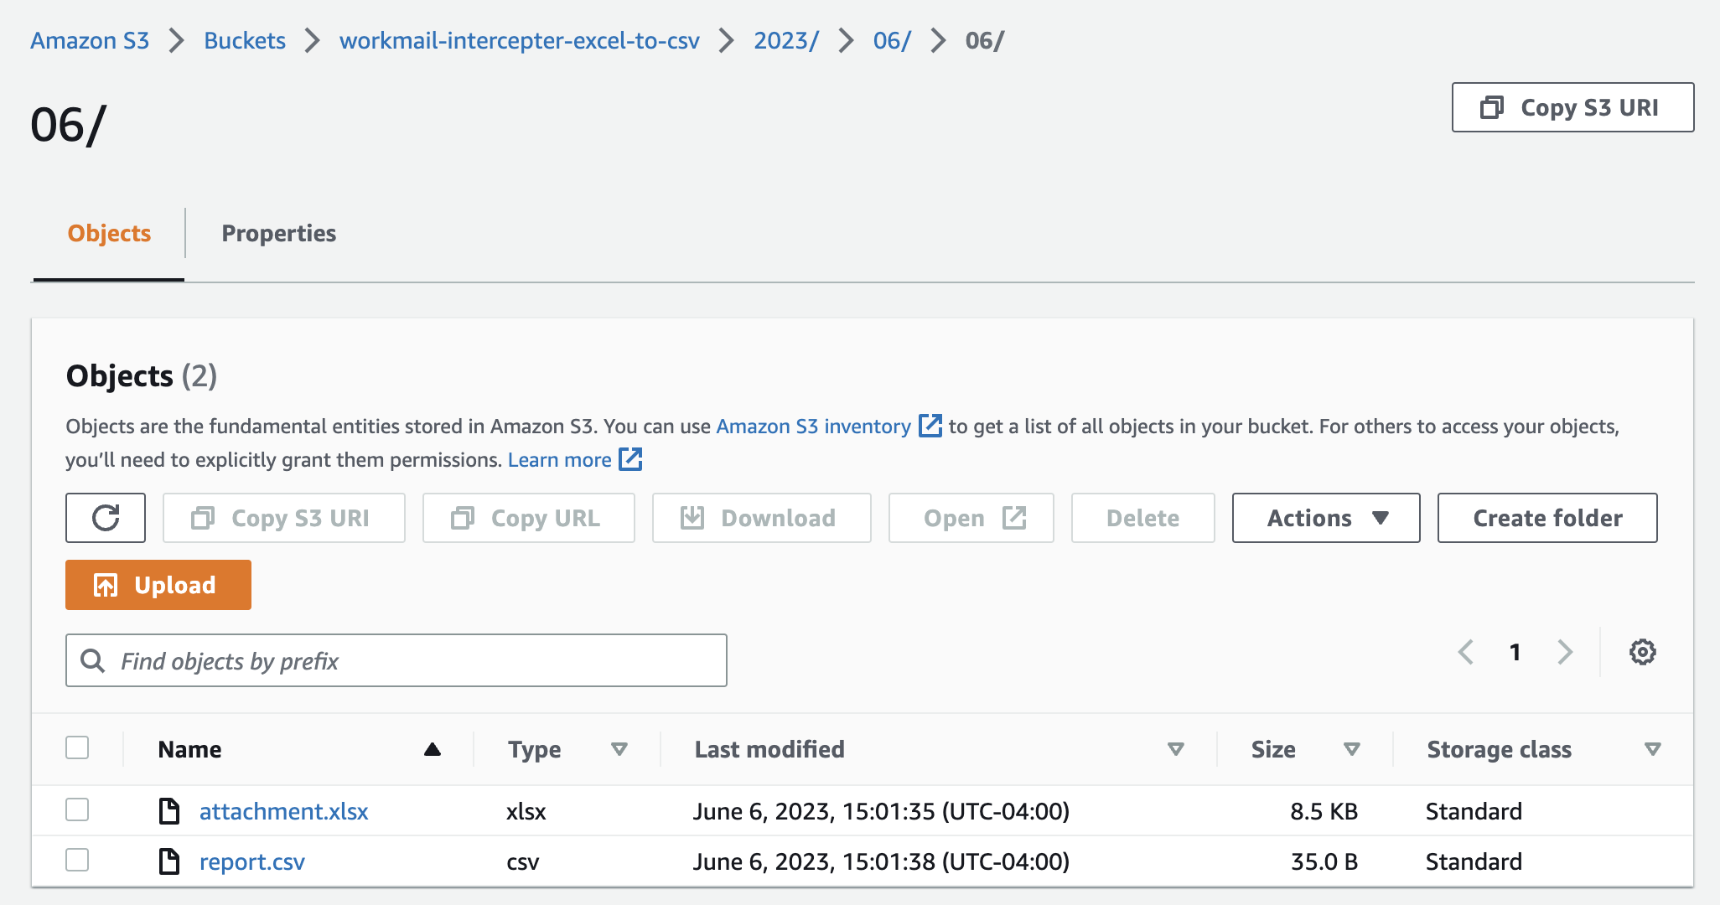
Task: Click the Delete button
Action: pyautogui.click(x=1143, y=518)
